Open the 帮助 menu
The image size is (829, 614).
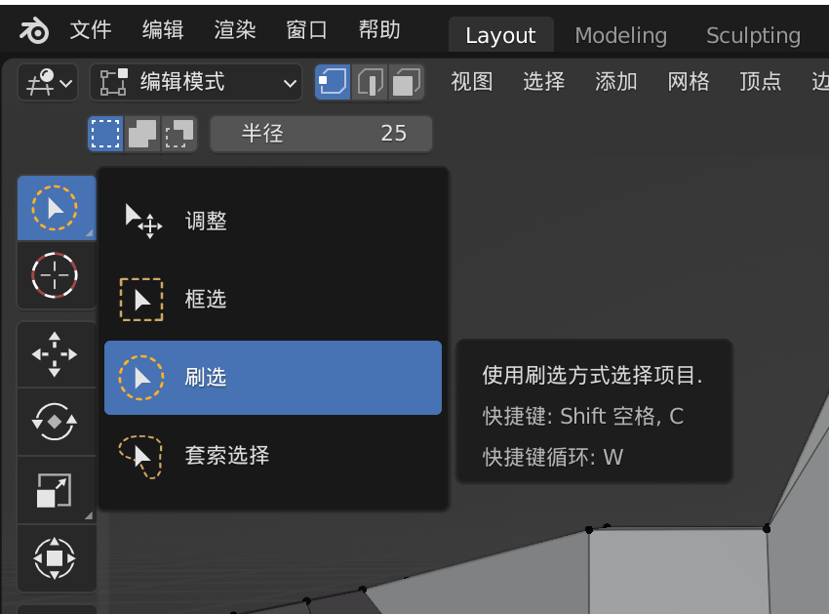click(x=379, y=29)
